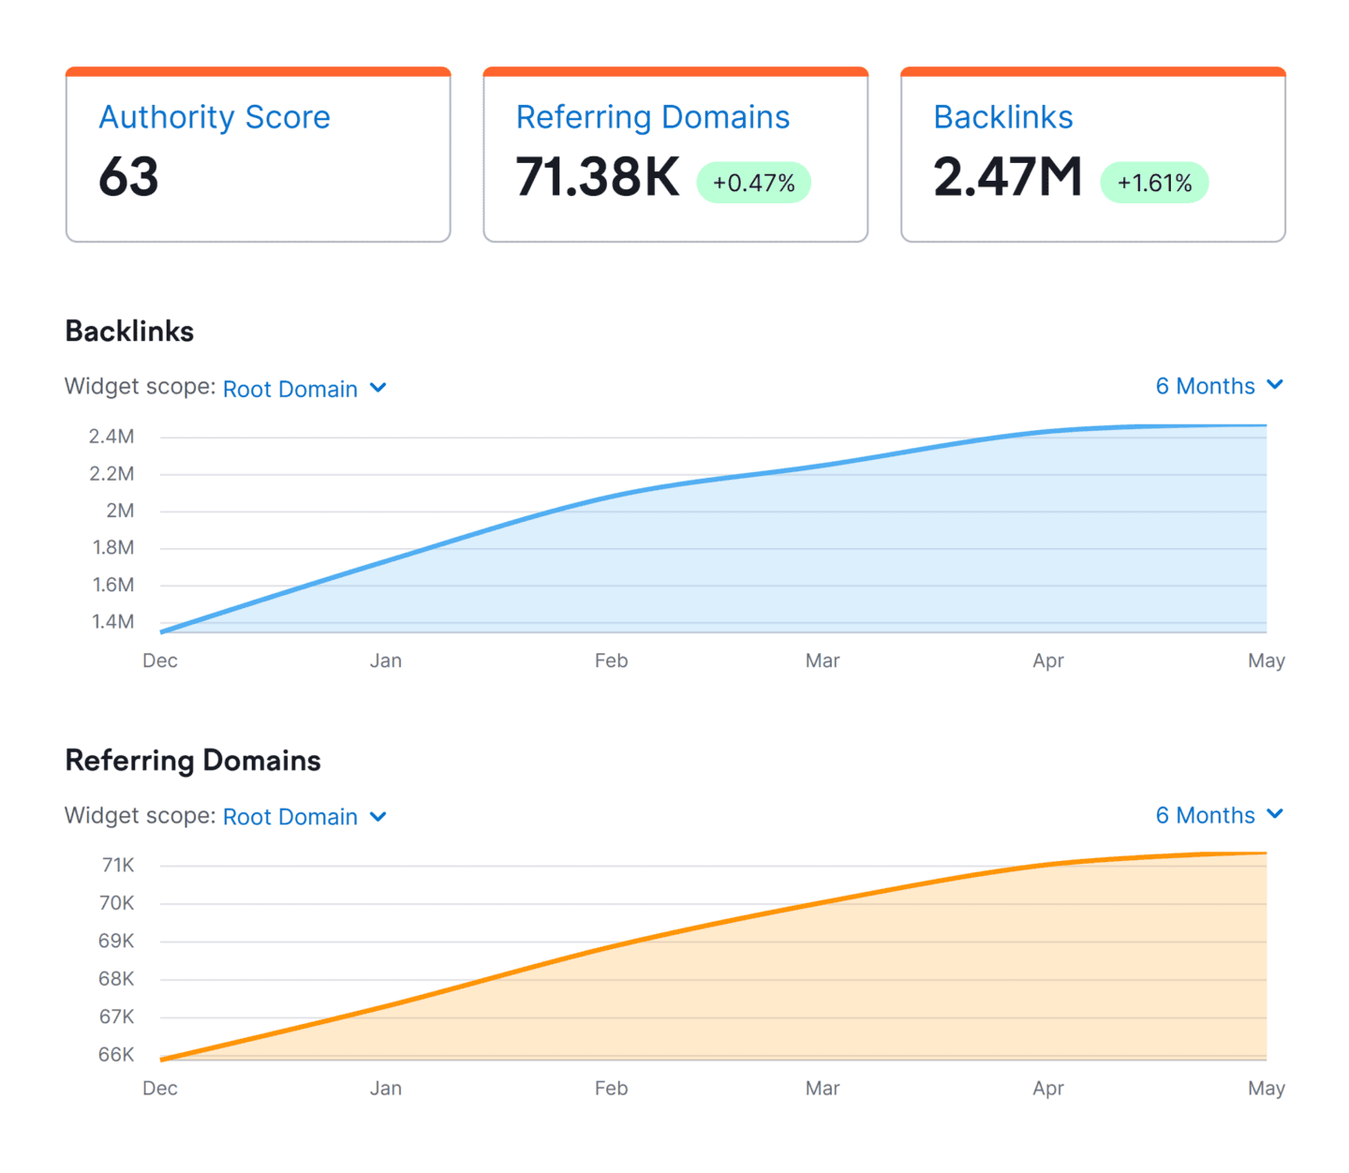Open the Backlinks widget scope chevron
This screenshot has width=1349, height=1173.
pos(378,388)
